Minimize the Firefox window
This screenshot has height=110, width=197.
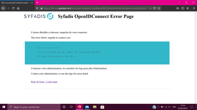pos(179,3)
